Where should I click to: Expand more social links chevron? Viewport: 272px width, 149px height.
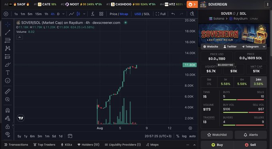264,47
